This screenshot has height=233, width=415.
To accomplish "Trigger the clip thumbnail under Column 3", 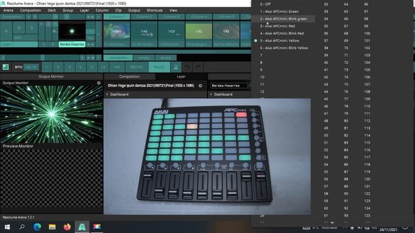I will click(171, 32).
